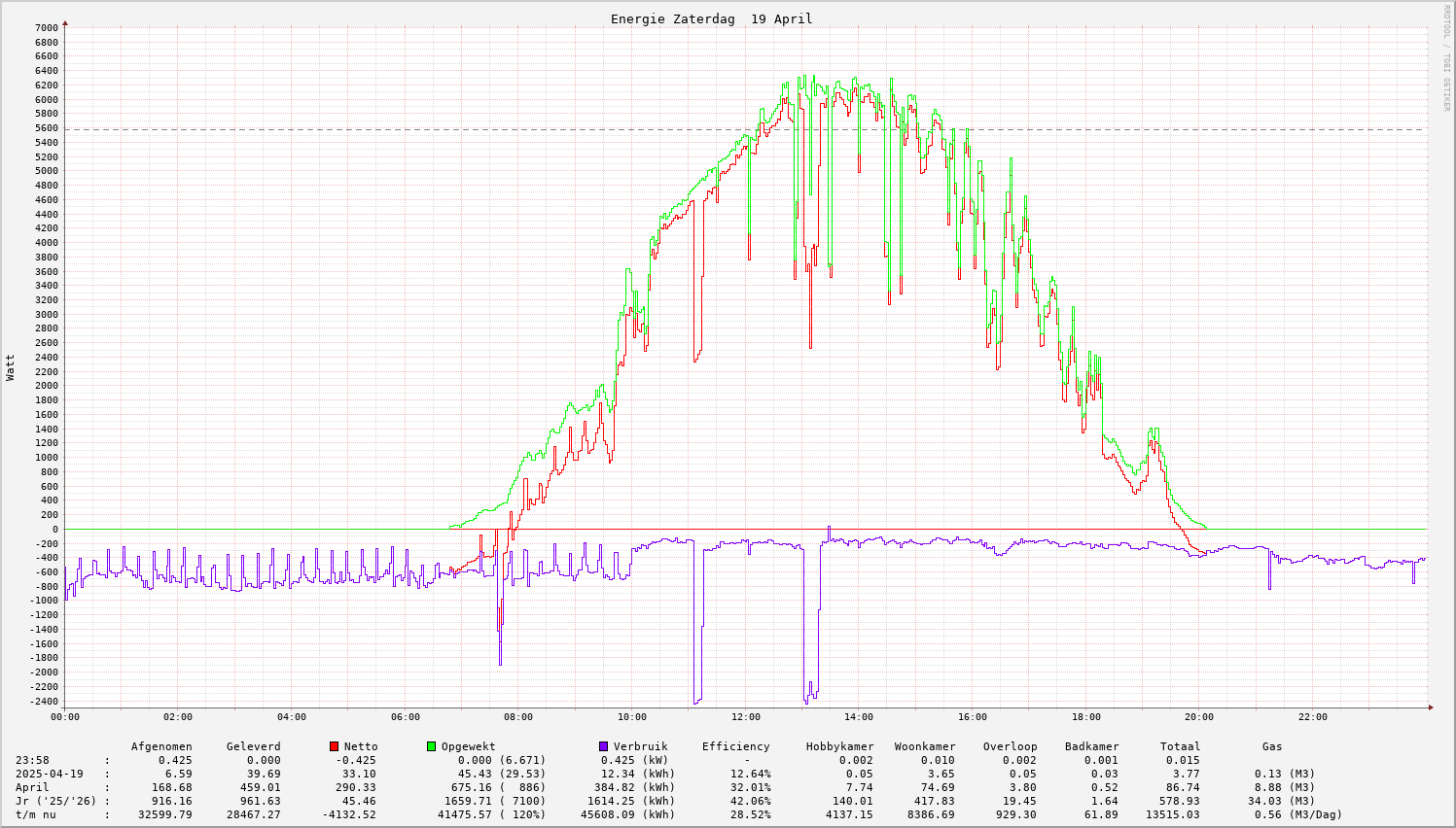
Task: Click the 20:00 time axis label
Action: tap(1199, 717)
